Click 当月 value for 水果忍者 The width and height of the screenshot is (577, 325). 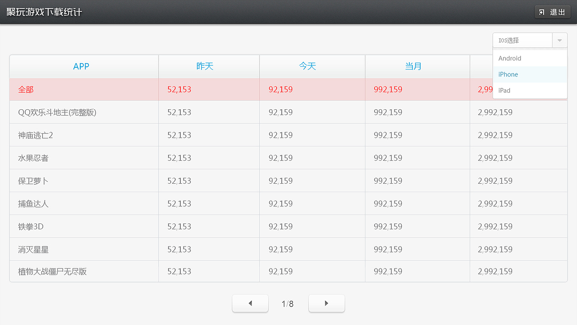tap(388, 158)
